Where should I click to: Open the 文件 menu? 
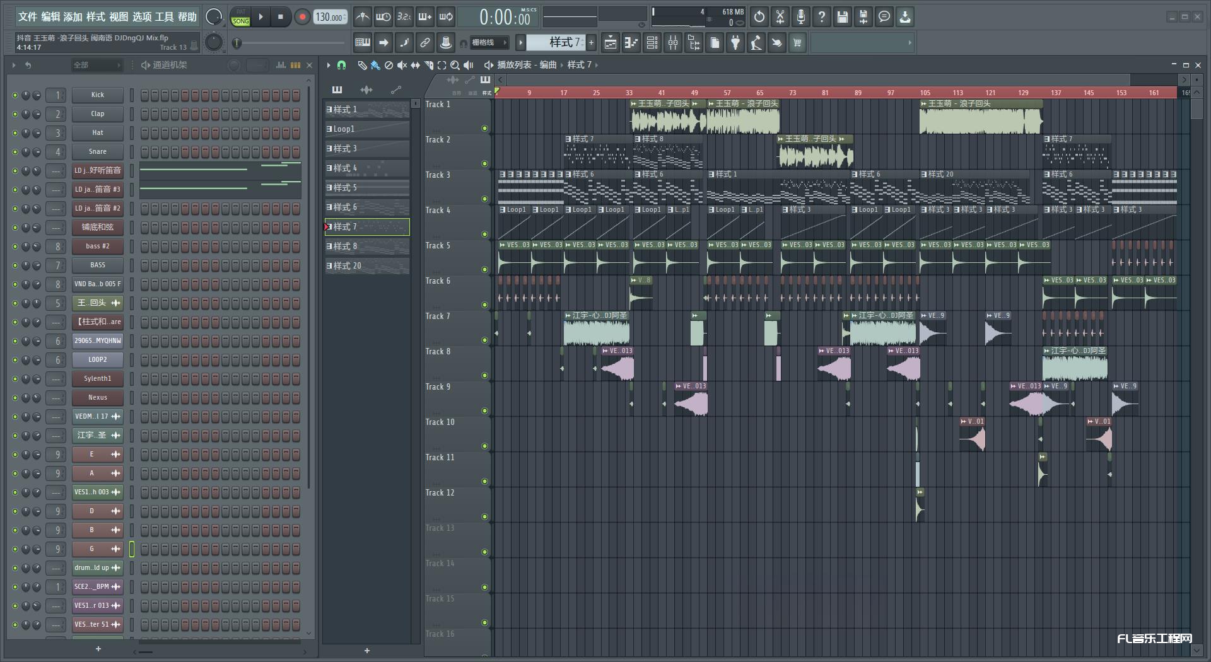coord(27,16)
